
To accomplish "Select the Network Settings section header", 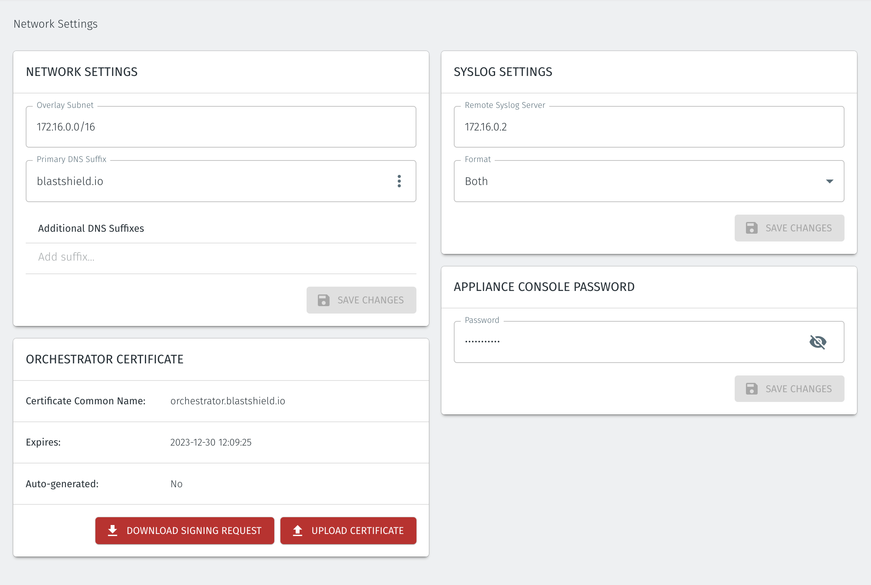I will (81, 72).
